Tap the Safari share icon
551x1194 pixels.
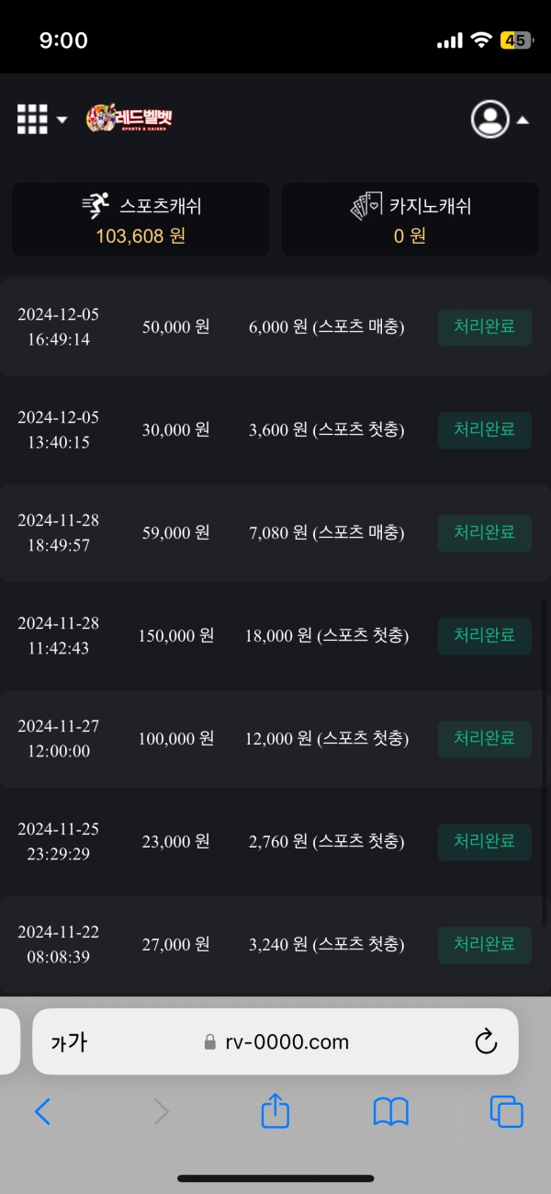[275, 1111]
